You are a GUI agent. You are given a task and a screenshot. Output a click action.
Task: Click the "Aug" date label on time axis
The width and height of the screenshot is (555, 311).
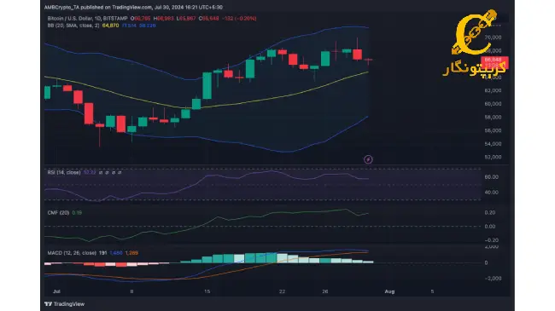click(389, 291)
